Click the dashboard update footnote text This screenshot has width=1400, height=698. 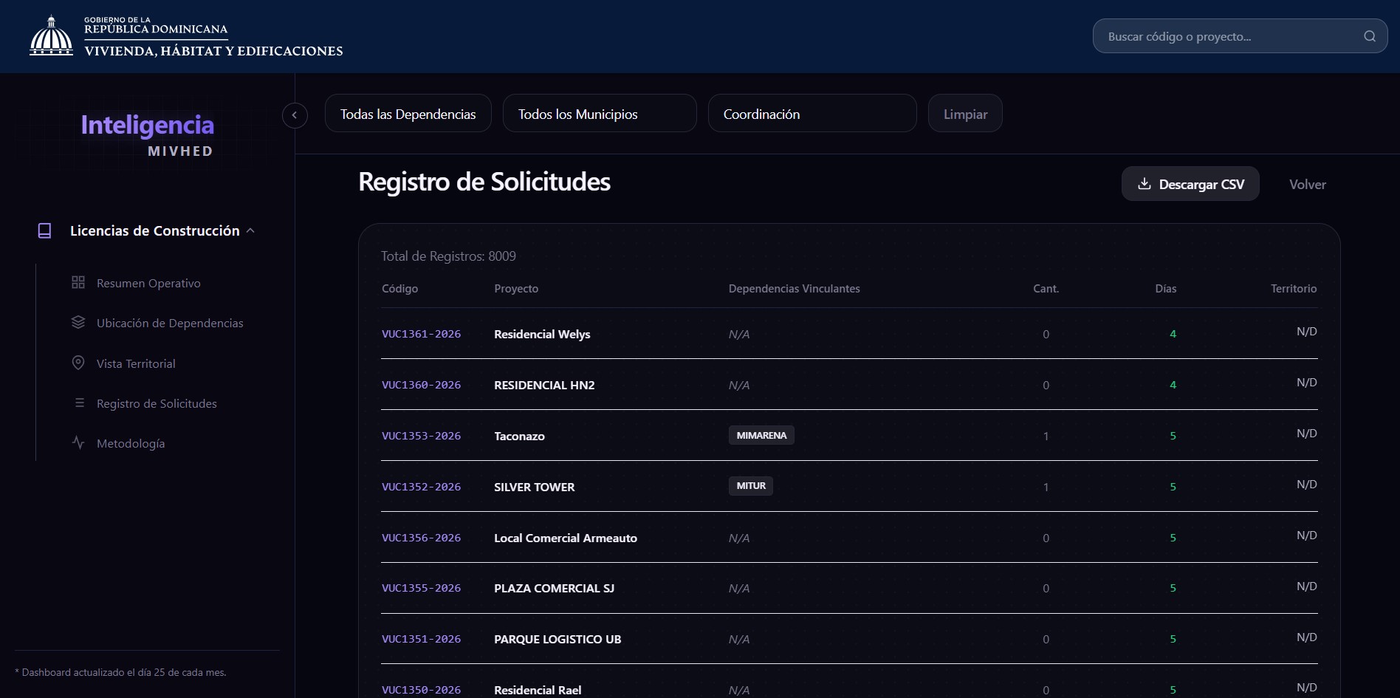pyautogui.click(x=120, y=672)
